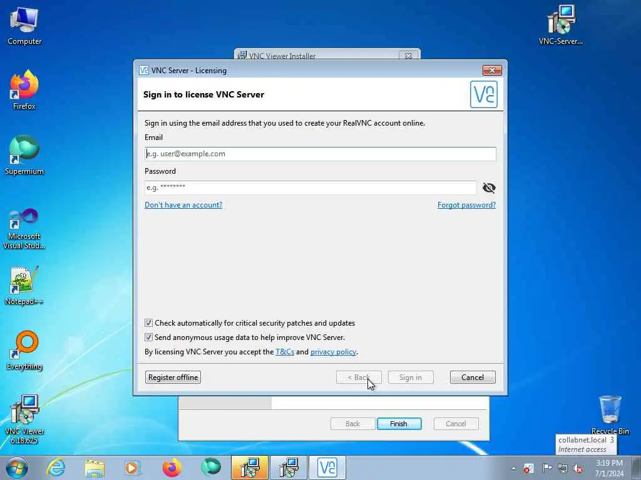Open Windows Media Player from taskbar
641x480 pixels.
point(133,467)
